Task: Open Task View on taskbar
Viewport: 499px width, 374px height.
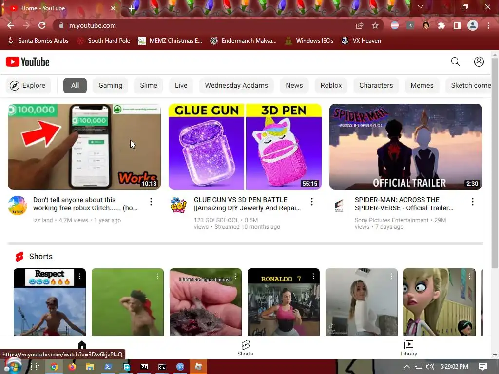Action: pos(35,367)
